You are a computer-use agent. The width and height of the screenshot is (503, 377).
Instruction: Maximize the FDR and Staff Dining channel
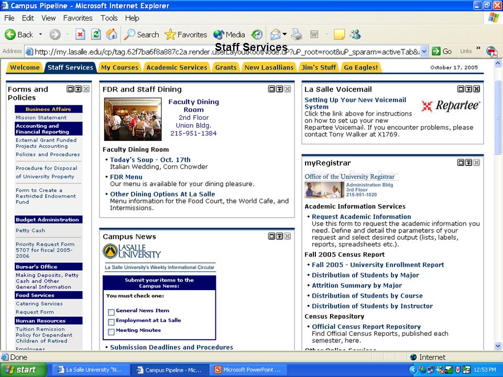(x=271, y=89)
